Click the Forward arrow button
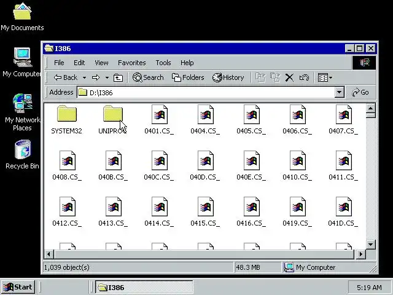Screen dimensions: 393x295 [96, 78]
